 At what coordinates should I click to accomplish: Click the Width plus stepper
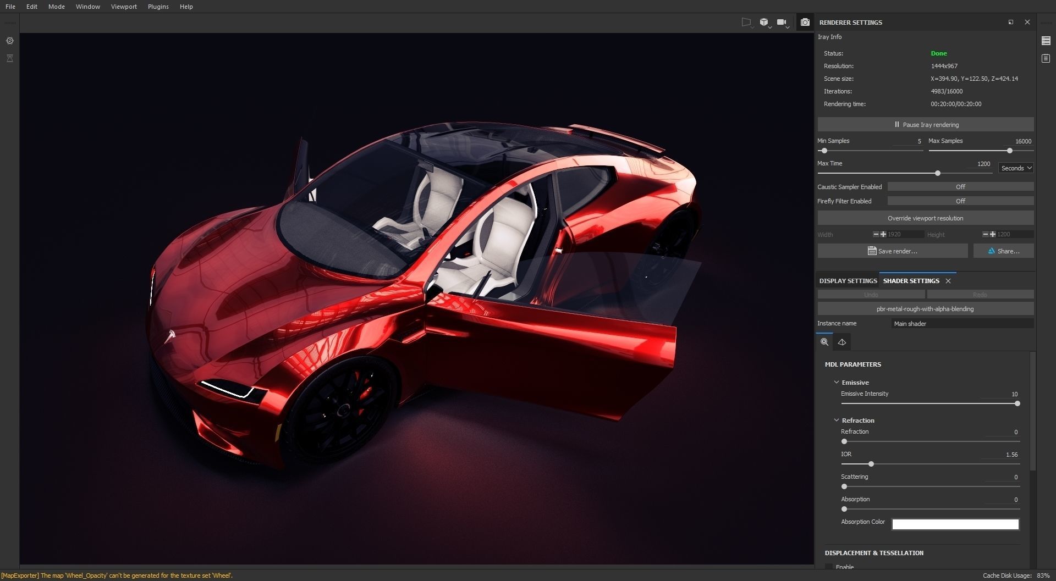click(x=883, y=234)
